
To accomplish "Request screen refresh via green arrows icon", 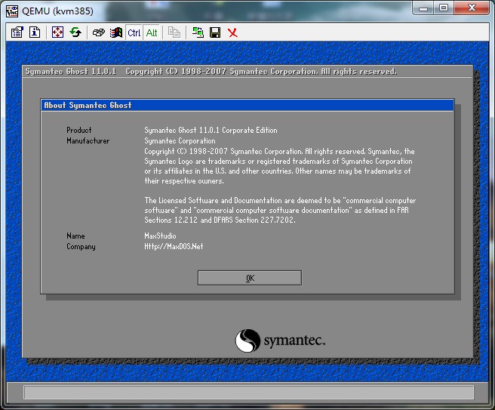I will tap(75, 32).
